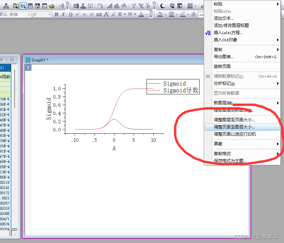This screenshot has width=284, height=243.
Task: Launch Code Builder gear icon
Action: pyautogui.click(x=52, y=6)
